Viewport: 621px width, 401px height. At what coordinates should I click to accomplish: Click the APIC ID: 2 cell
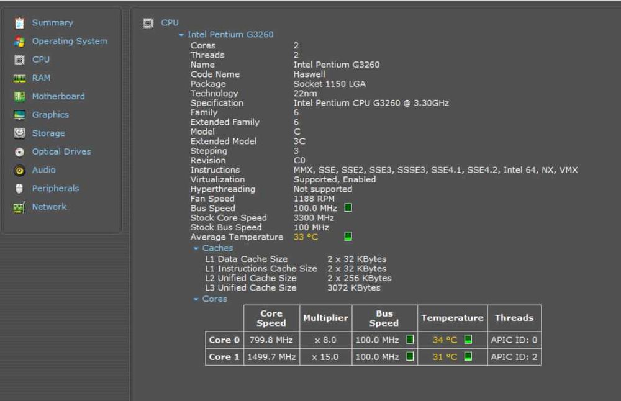(514, 357)
